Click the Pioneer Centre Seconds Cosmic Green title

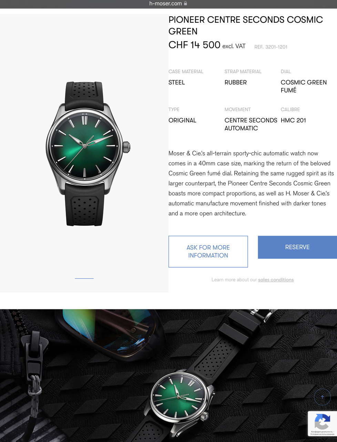[x=246, y=25]
